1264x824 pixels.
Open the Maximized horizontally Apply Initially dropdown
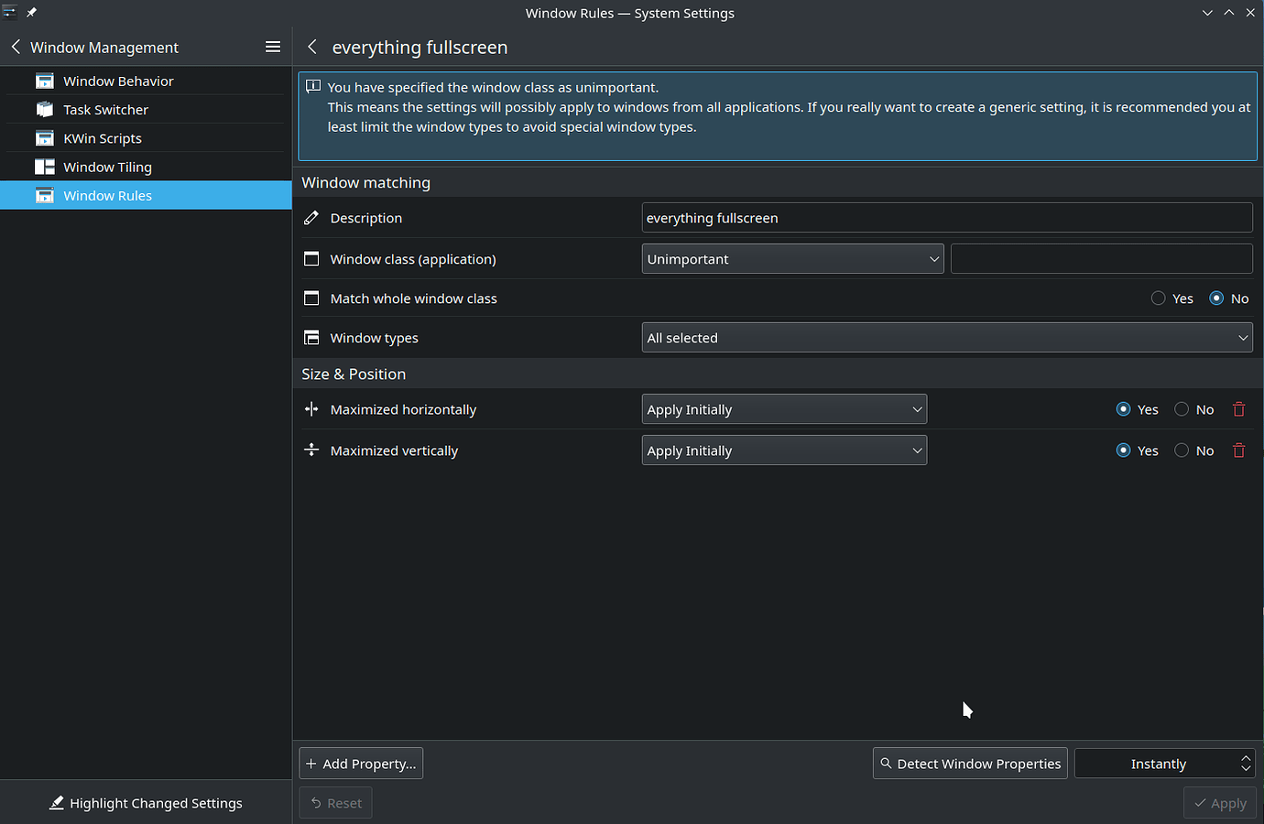tap(784, 409)
